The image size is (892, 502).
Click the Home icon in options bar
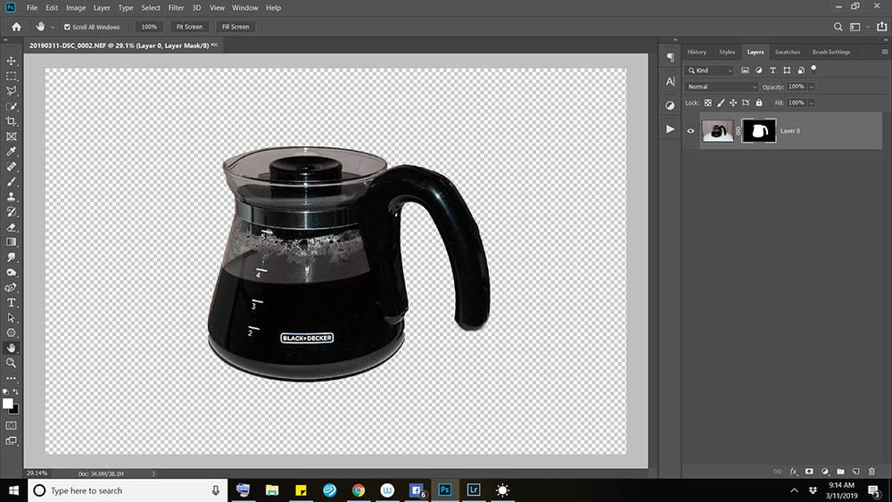[16, 27]
